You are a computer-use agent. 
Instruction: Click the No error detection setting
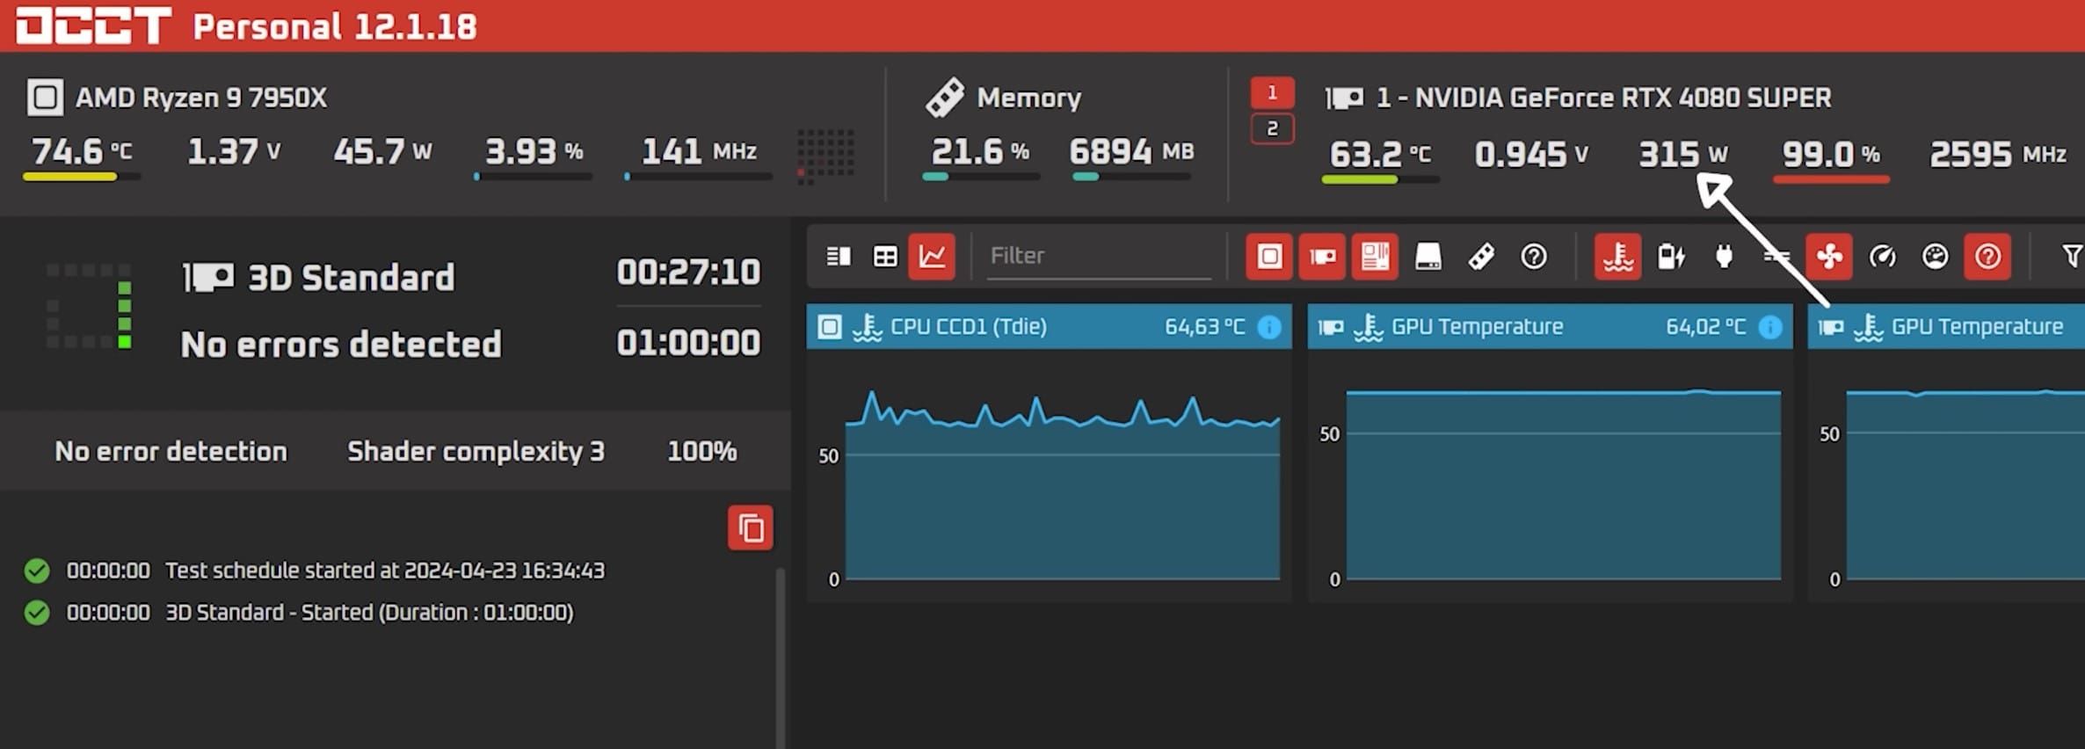point(171,451)
